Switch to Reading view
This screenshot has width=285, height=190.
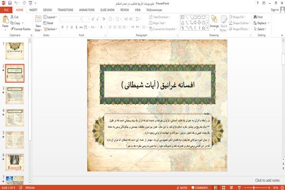pos(231,188)
